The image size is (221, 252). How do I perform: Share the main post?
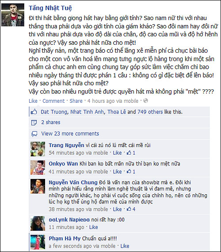point(76,101)
